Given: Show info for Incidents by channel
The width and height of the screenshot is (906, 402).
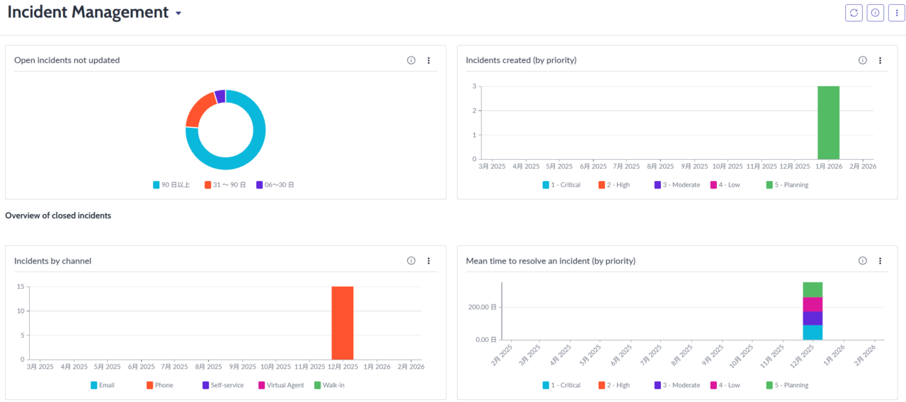Looking at the screenshot, I should [x=411, y=261].
